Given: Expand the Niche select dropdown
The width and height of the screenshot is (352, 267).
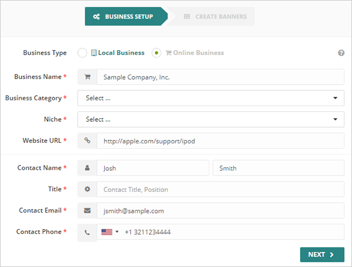Looking at the screenshot, I should (210, 120).
